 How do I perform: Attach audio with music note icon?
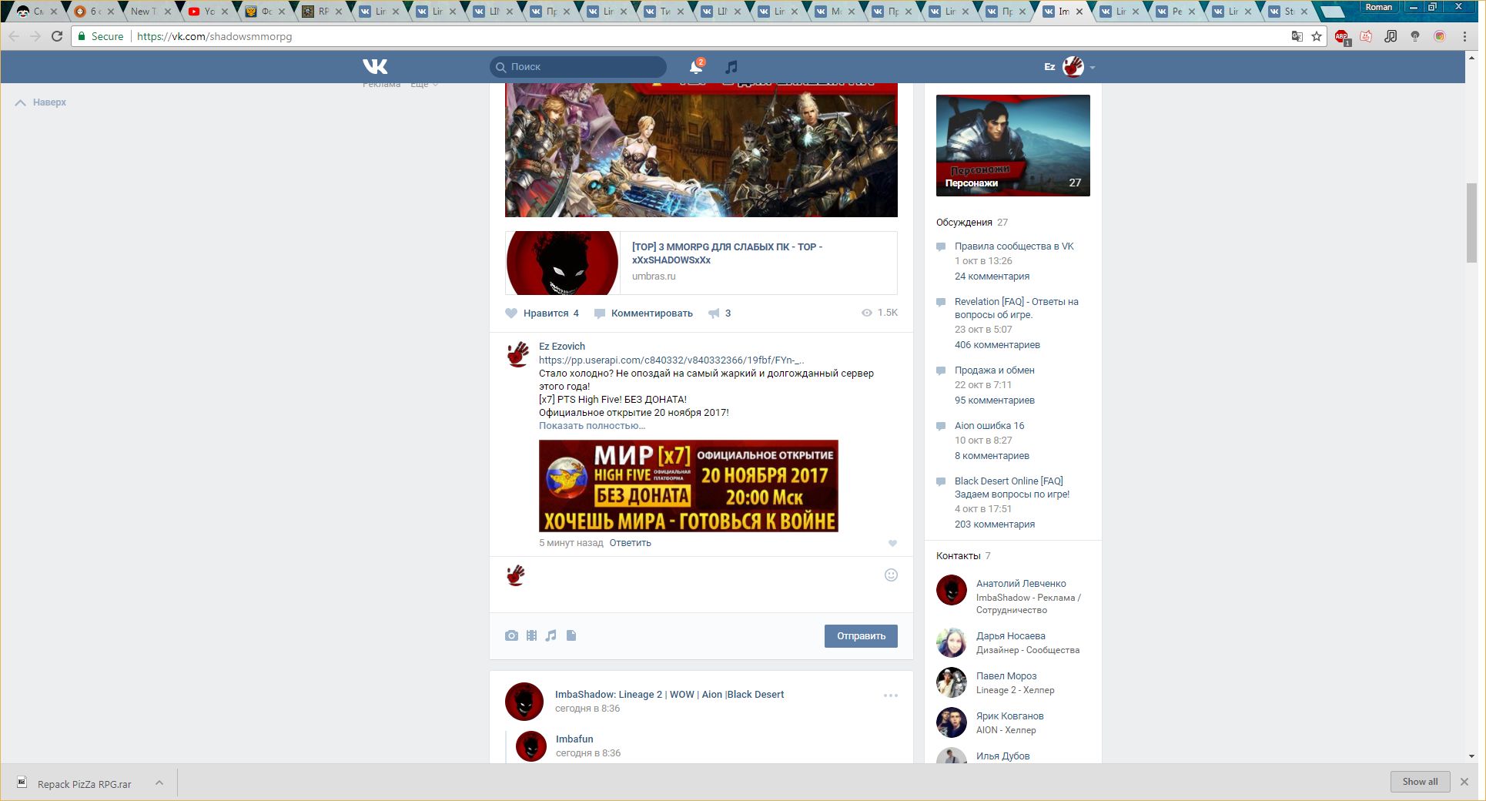click(x=551, y=636)
